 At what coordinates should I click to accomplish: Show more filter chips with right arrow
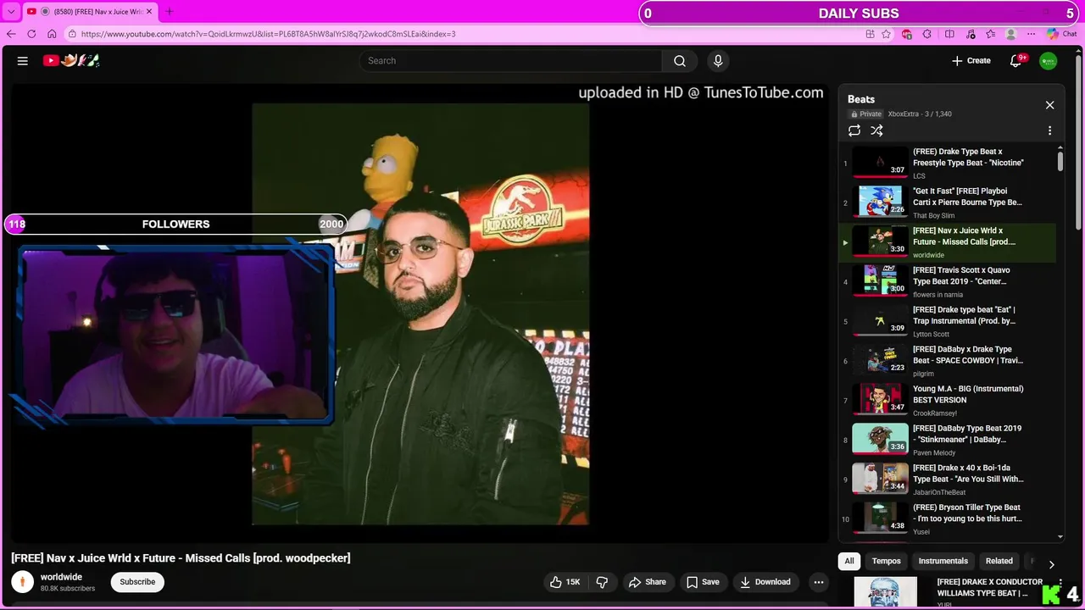pyautogui.click(x=1051, y=564)
